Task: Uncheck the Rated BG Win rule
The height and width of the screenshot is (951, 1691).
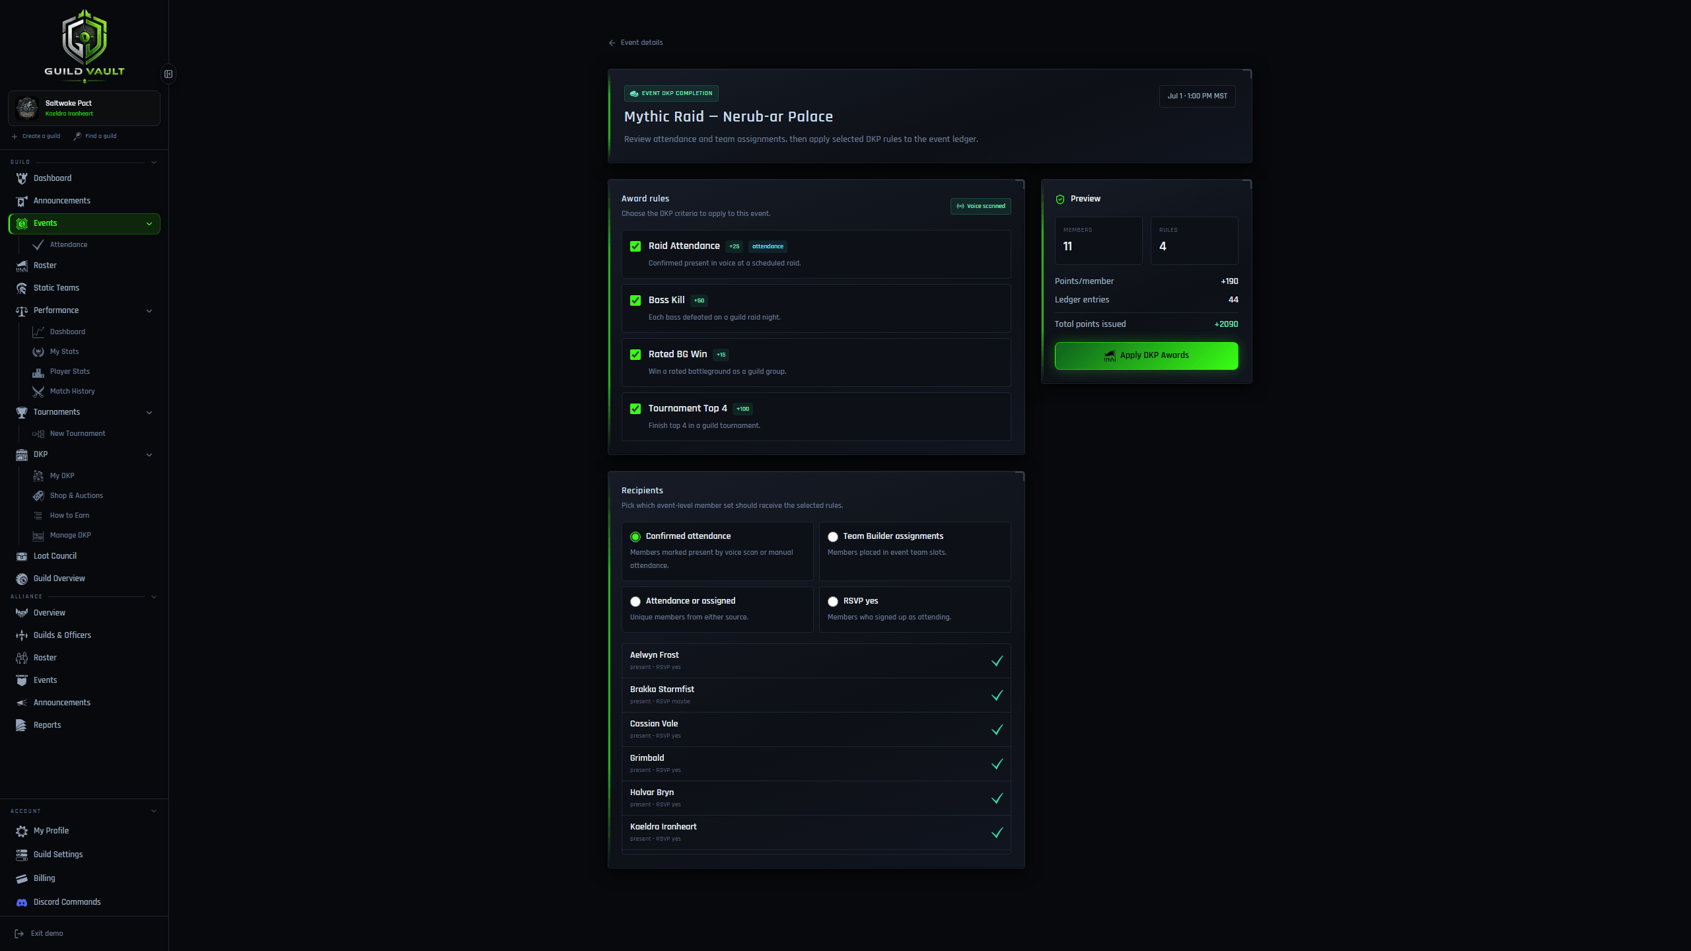Action: click(635, 355)
